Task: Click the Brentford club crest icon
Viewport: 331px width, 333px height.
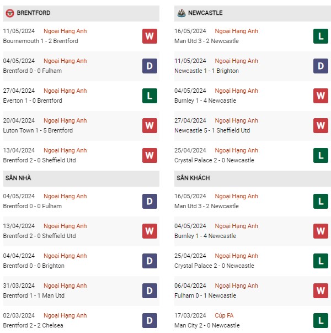Action: (x=9, y=13)
